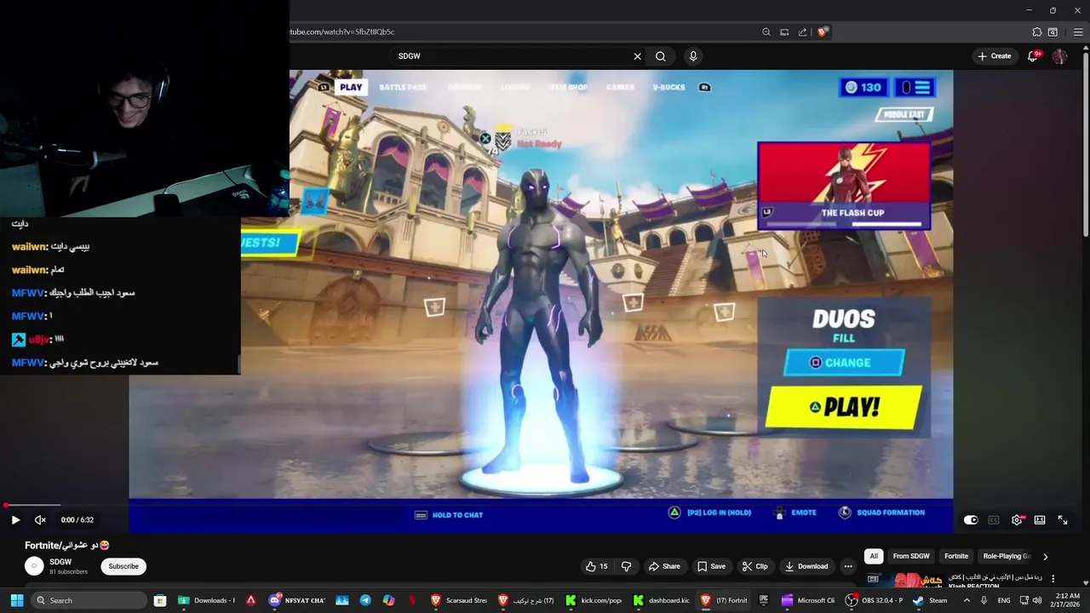Image resolution: width=1090 pixels, height=613 pixels.
Task: Click the ENG language indicator
Action: 1004,600
